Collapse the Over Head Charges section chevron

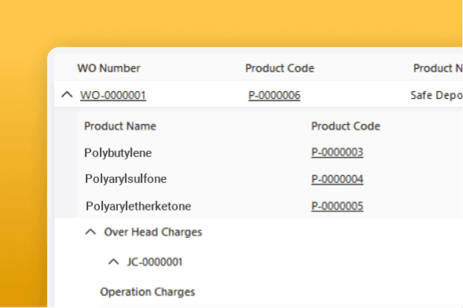click(x=91, y=232)
